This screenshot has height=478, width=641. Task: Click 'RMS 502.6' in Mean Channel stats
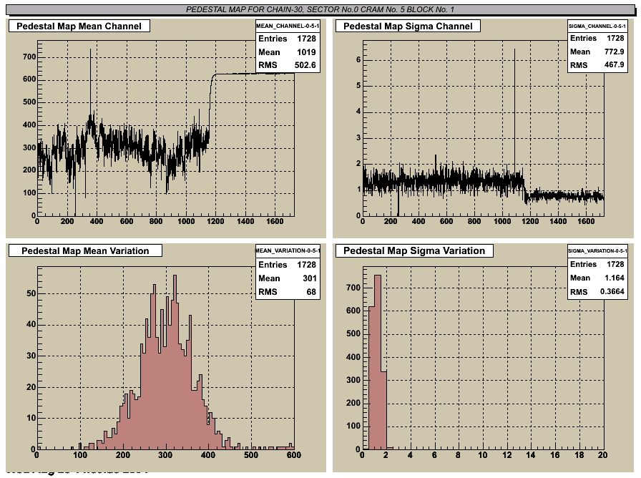point(287,65)
